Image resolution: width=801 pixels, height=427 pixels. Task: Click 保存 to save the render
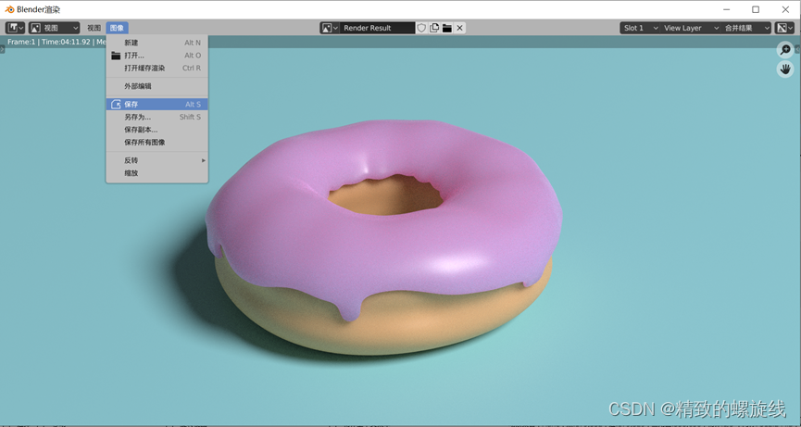[156, 104]
